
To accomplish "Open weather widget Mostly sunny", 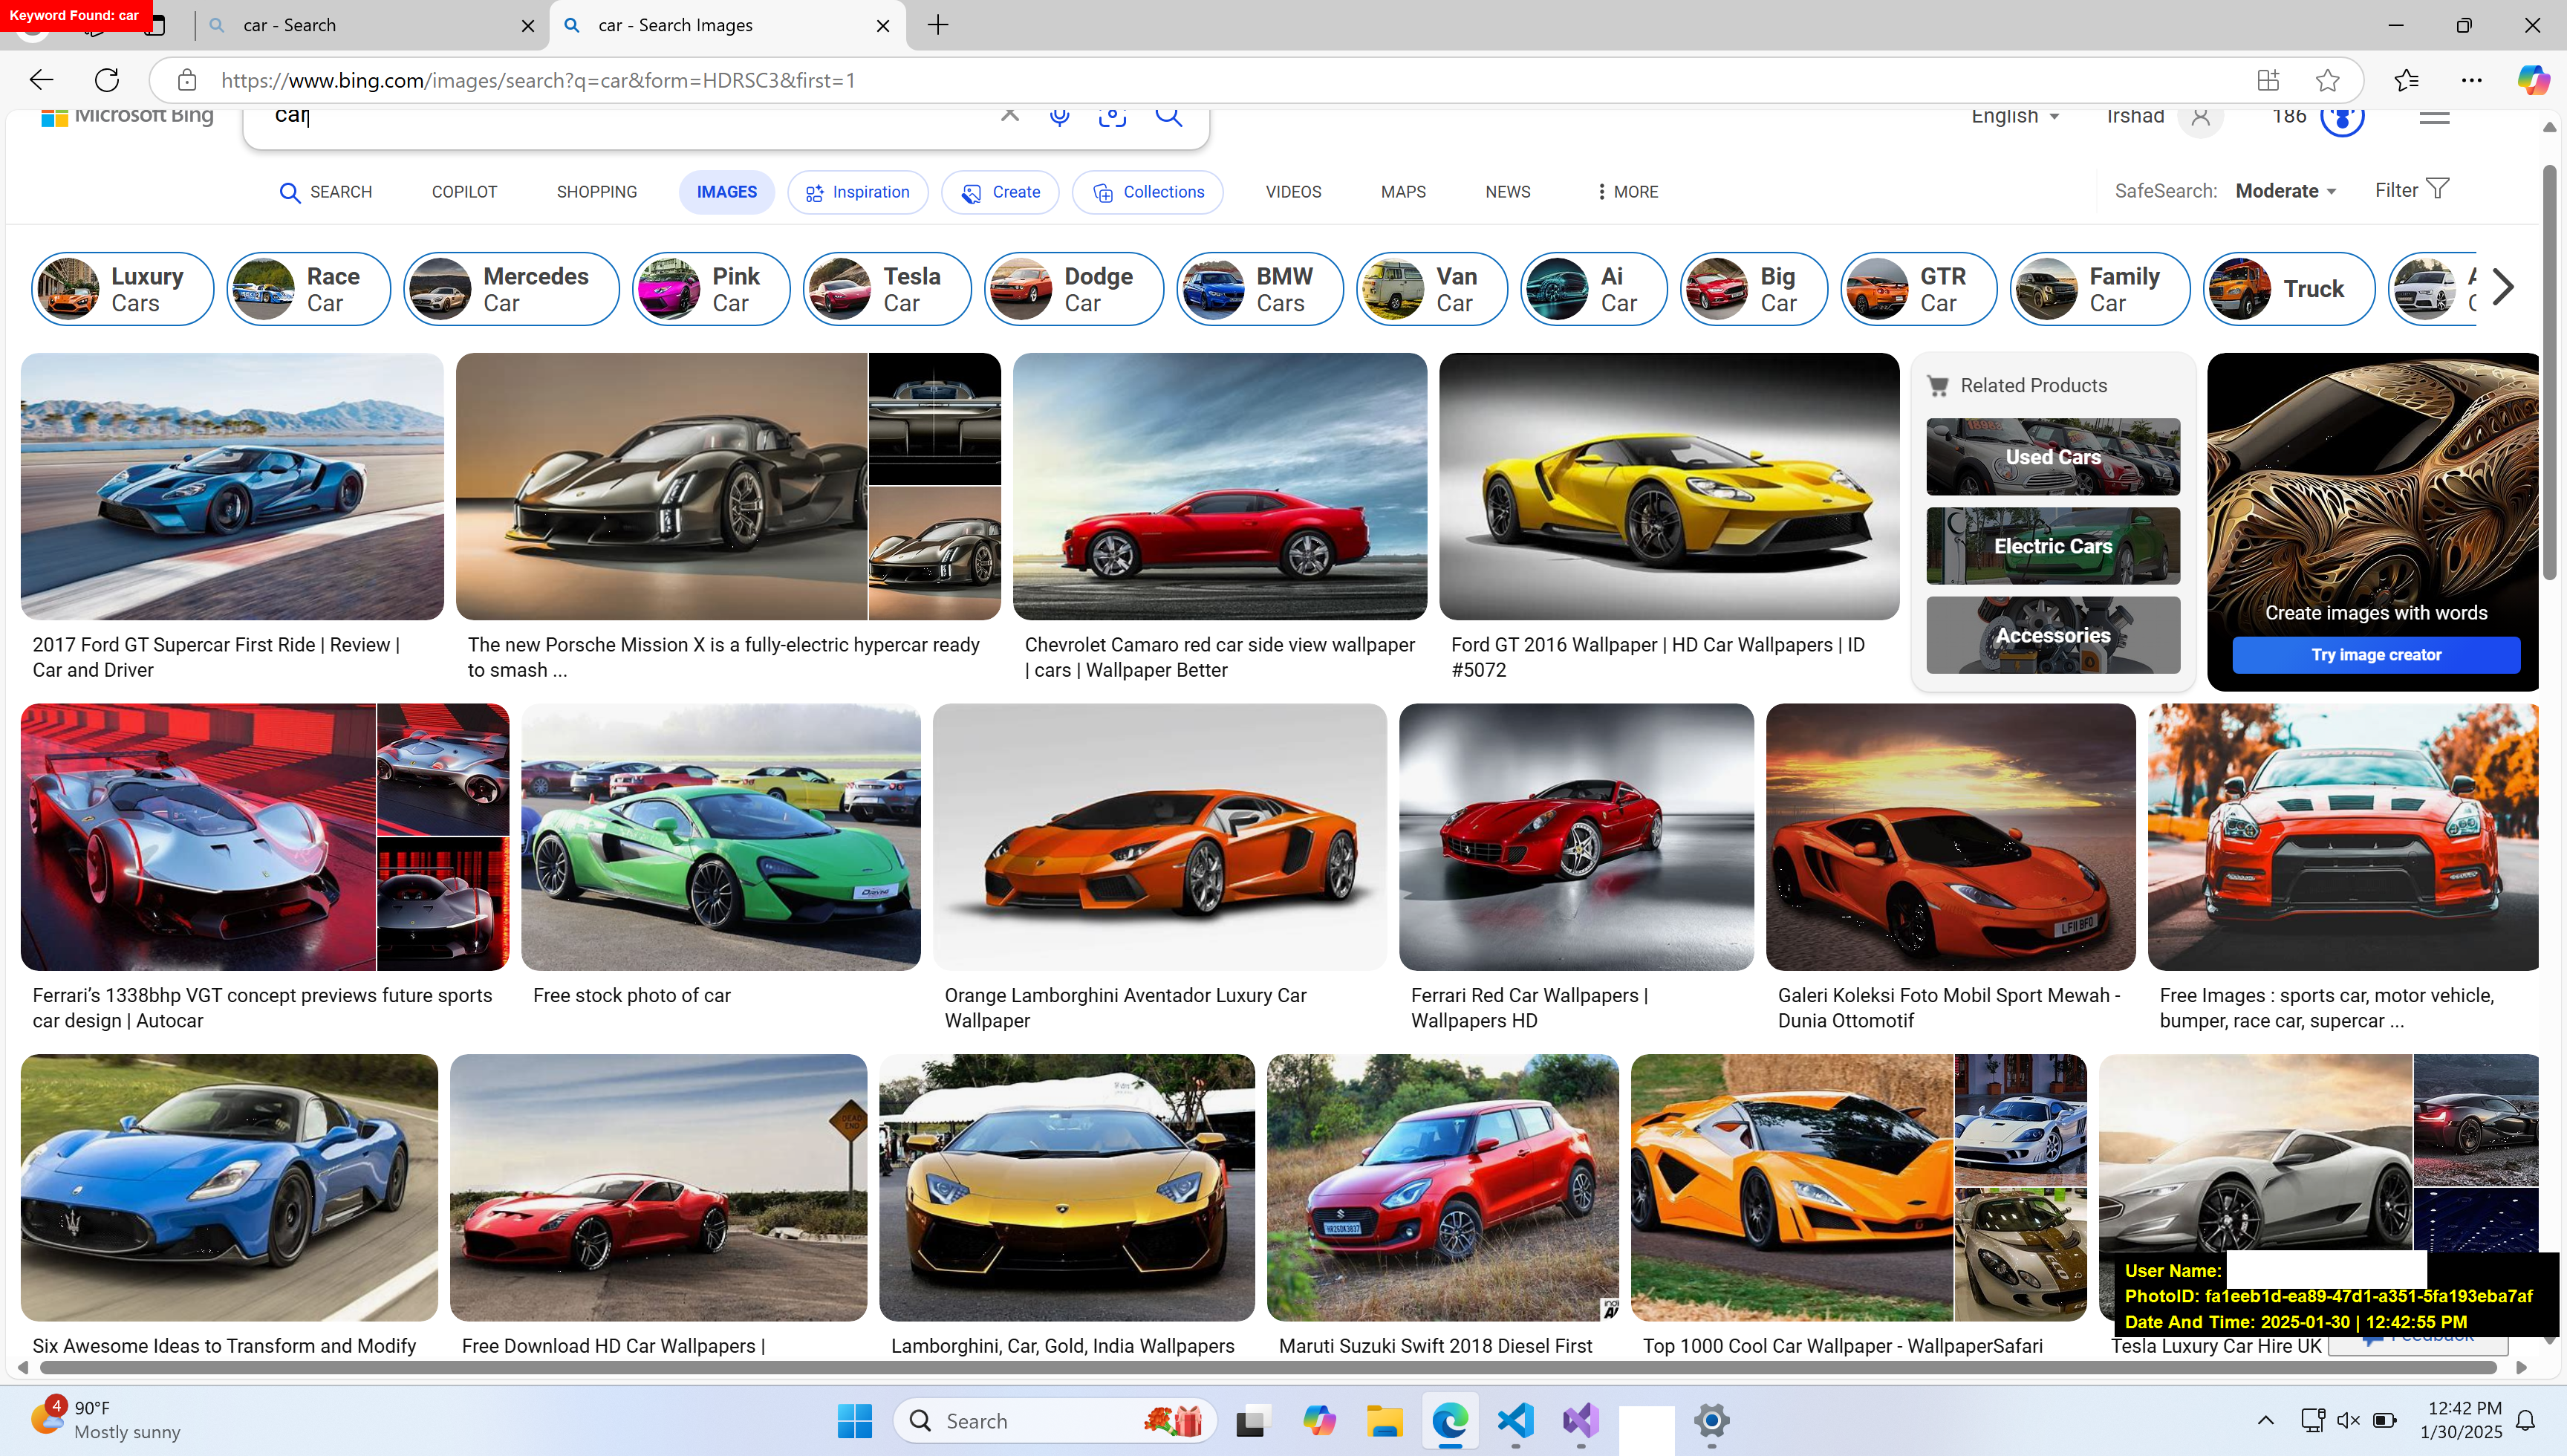I will pos(107,1420).
